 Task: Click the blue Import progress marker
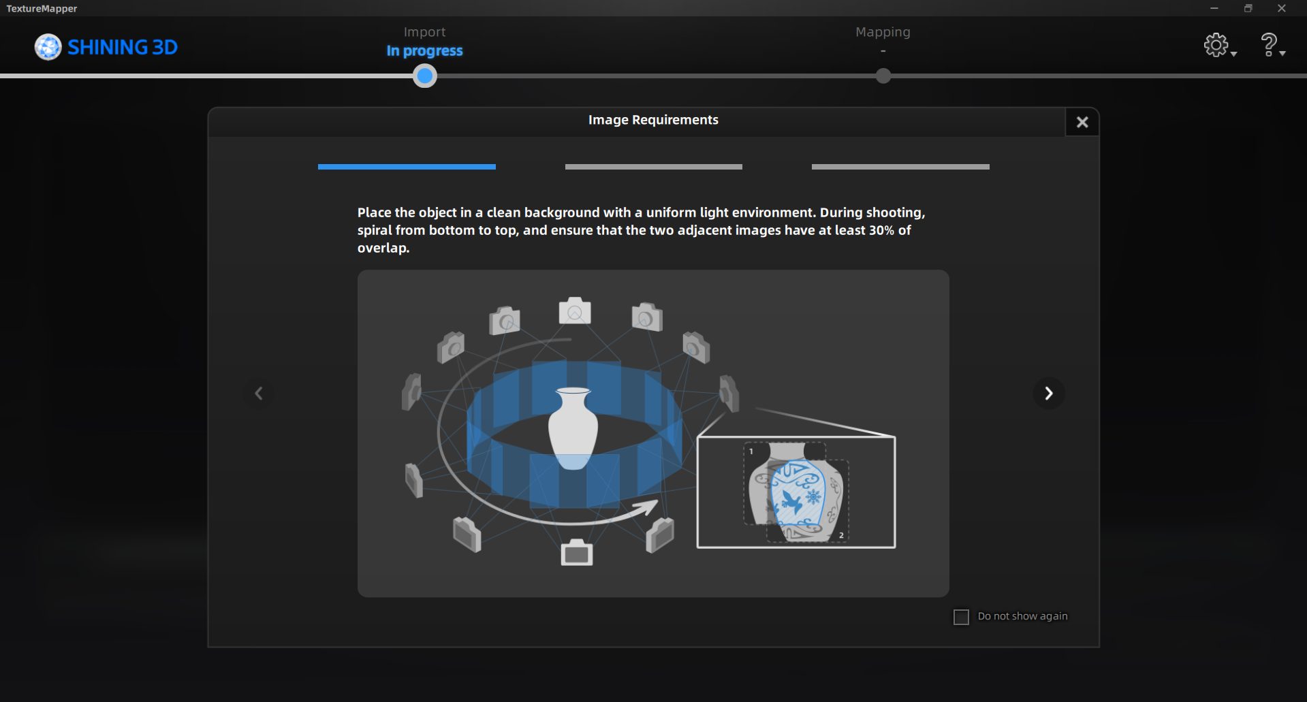pos(425,76)
